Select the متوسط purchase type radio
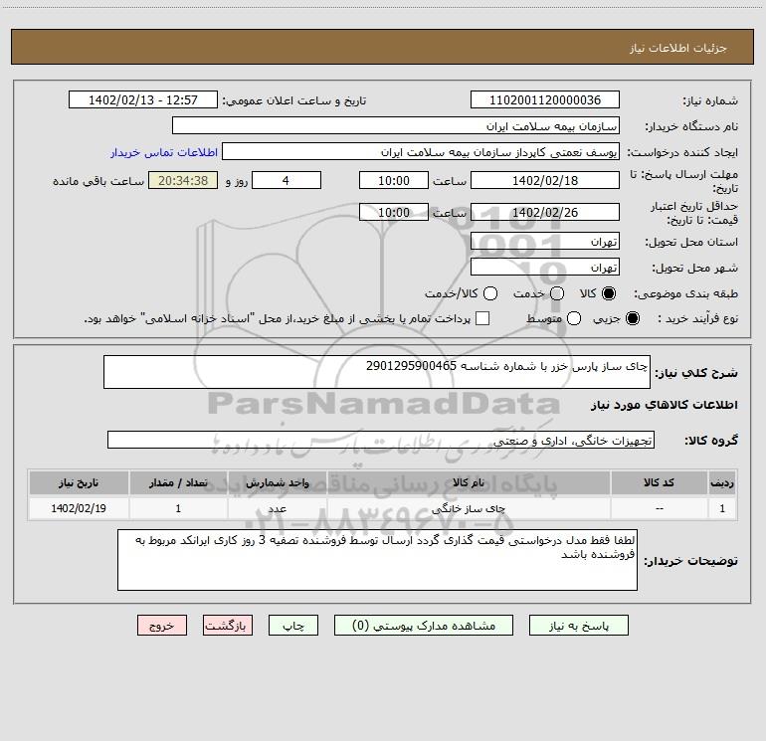This screenshot has height=741, width=766. pyautogui.click(x=574, y=318)
